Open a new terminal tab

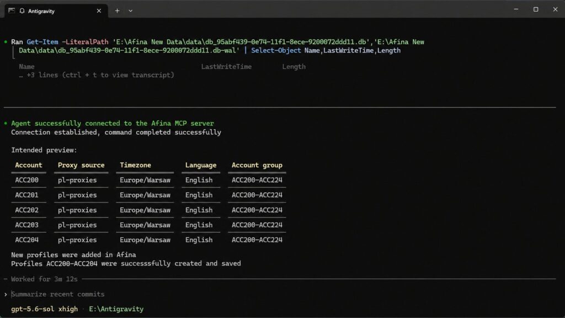point(117,11)
